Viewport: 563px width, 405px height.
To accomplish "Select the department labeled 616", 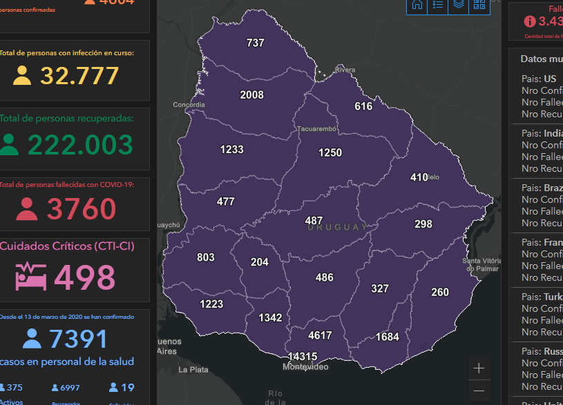I will [363, 106].
